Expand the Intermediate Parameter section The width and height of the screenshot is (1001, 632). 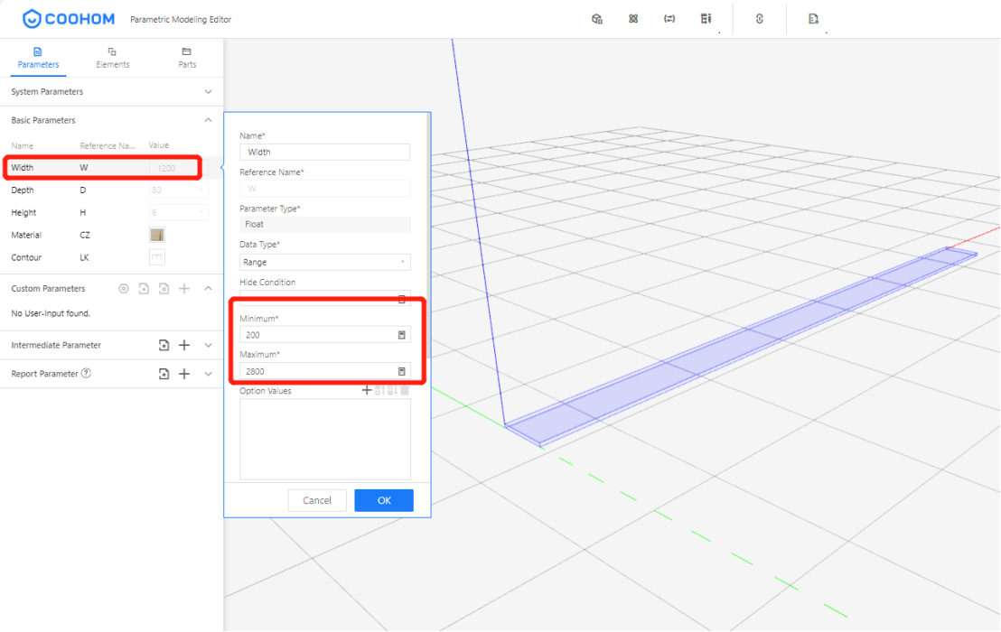click(x=208, y=345)
